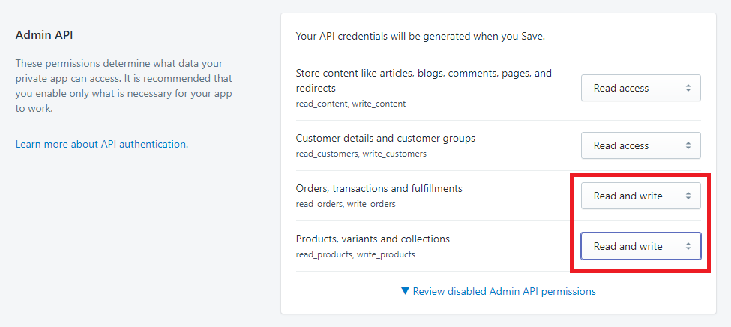Click the read_content, write_content scope text
This screenshot has width=731, height=327.
click(x=351, y=103)
